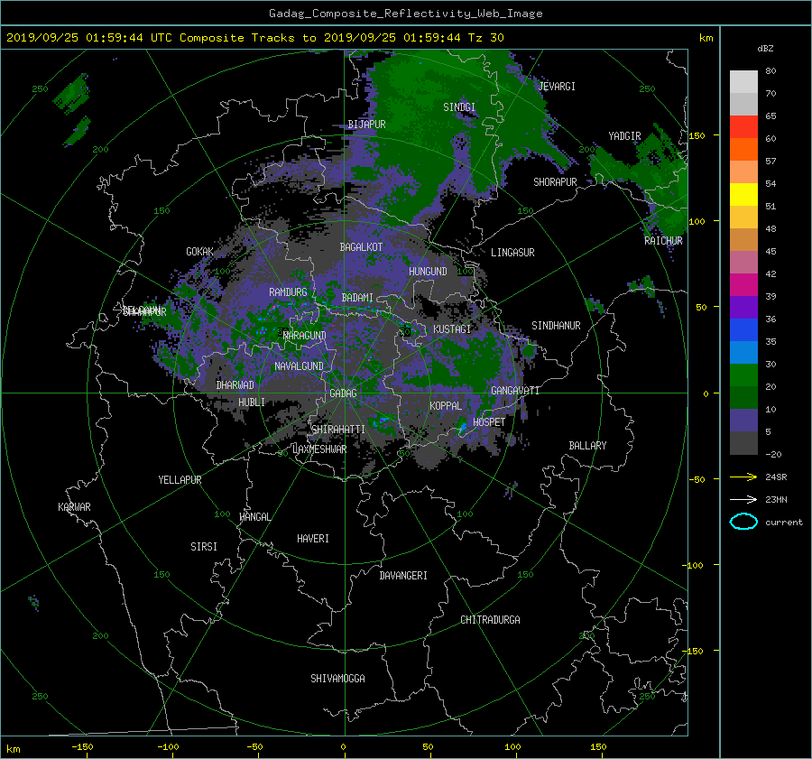Click the GADAG radar center label
This screenshot has width=812, height=759.
[x=343, y=393]
